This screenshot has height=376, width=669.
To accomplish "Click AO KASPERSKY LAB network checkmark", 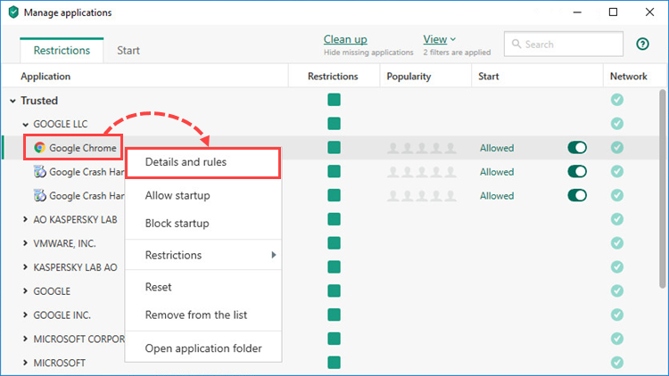I will pos(617,219).
